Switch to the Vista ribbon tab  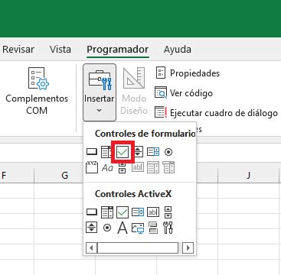coord(60,50)
